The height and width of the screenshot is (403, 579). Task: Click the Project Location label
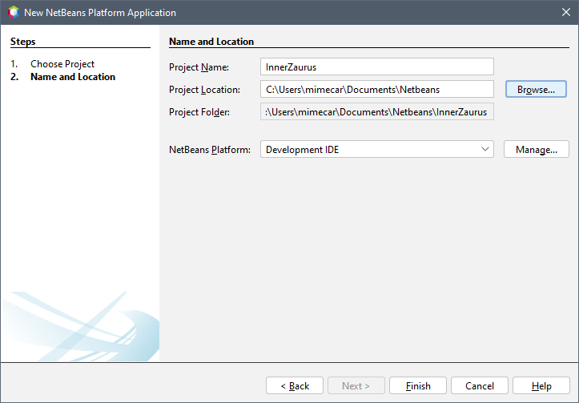204,90
